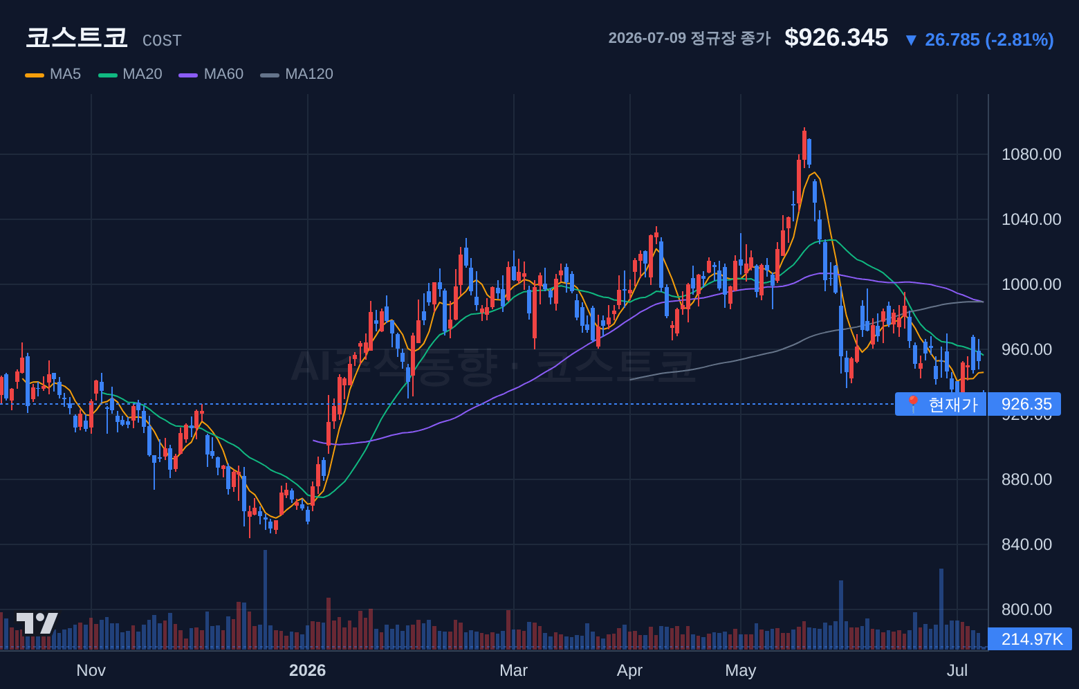Click the MA5 orange legend swatch
The width and height of the screenshot is (1079, 689).
coord(35,75)
